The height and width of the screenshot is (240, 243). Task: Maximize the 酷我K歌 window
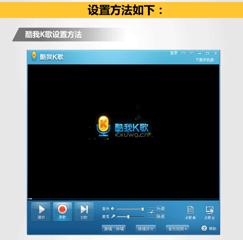pyautogui.click(x=208, y=53)
